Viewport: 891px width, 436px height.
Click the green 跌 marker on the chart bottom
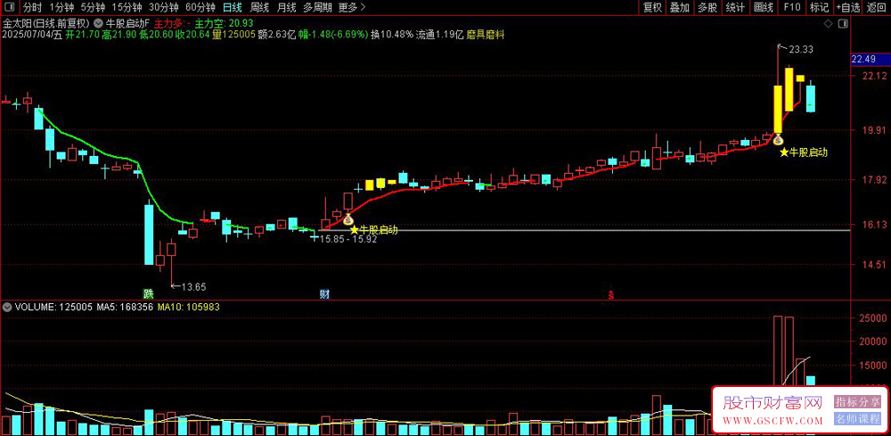(148, 294)
